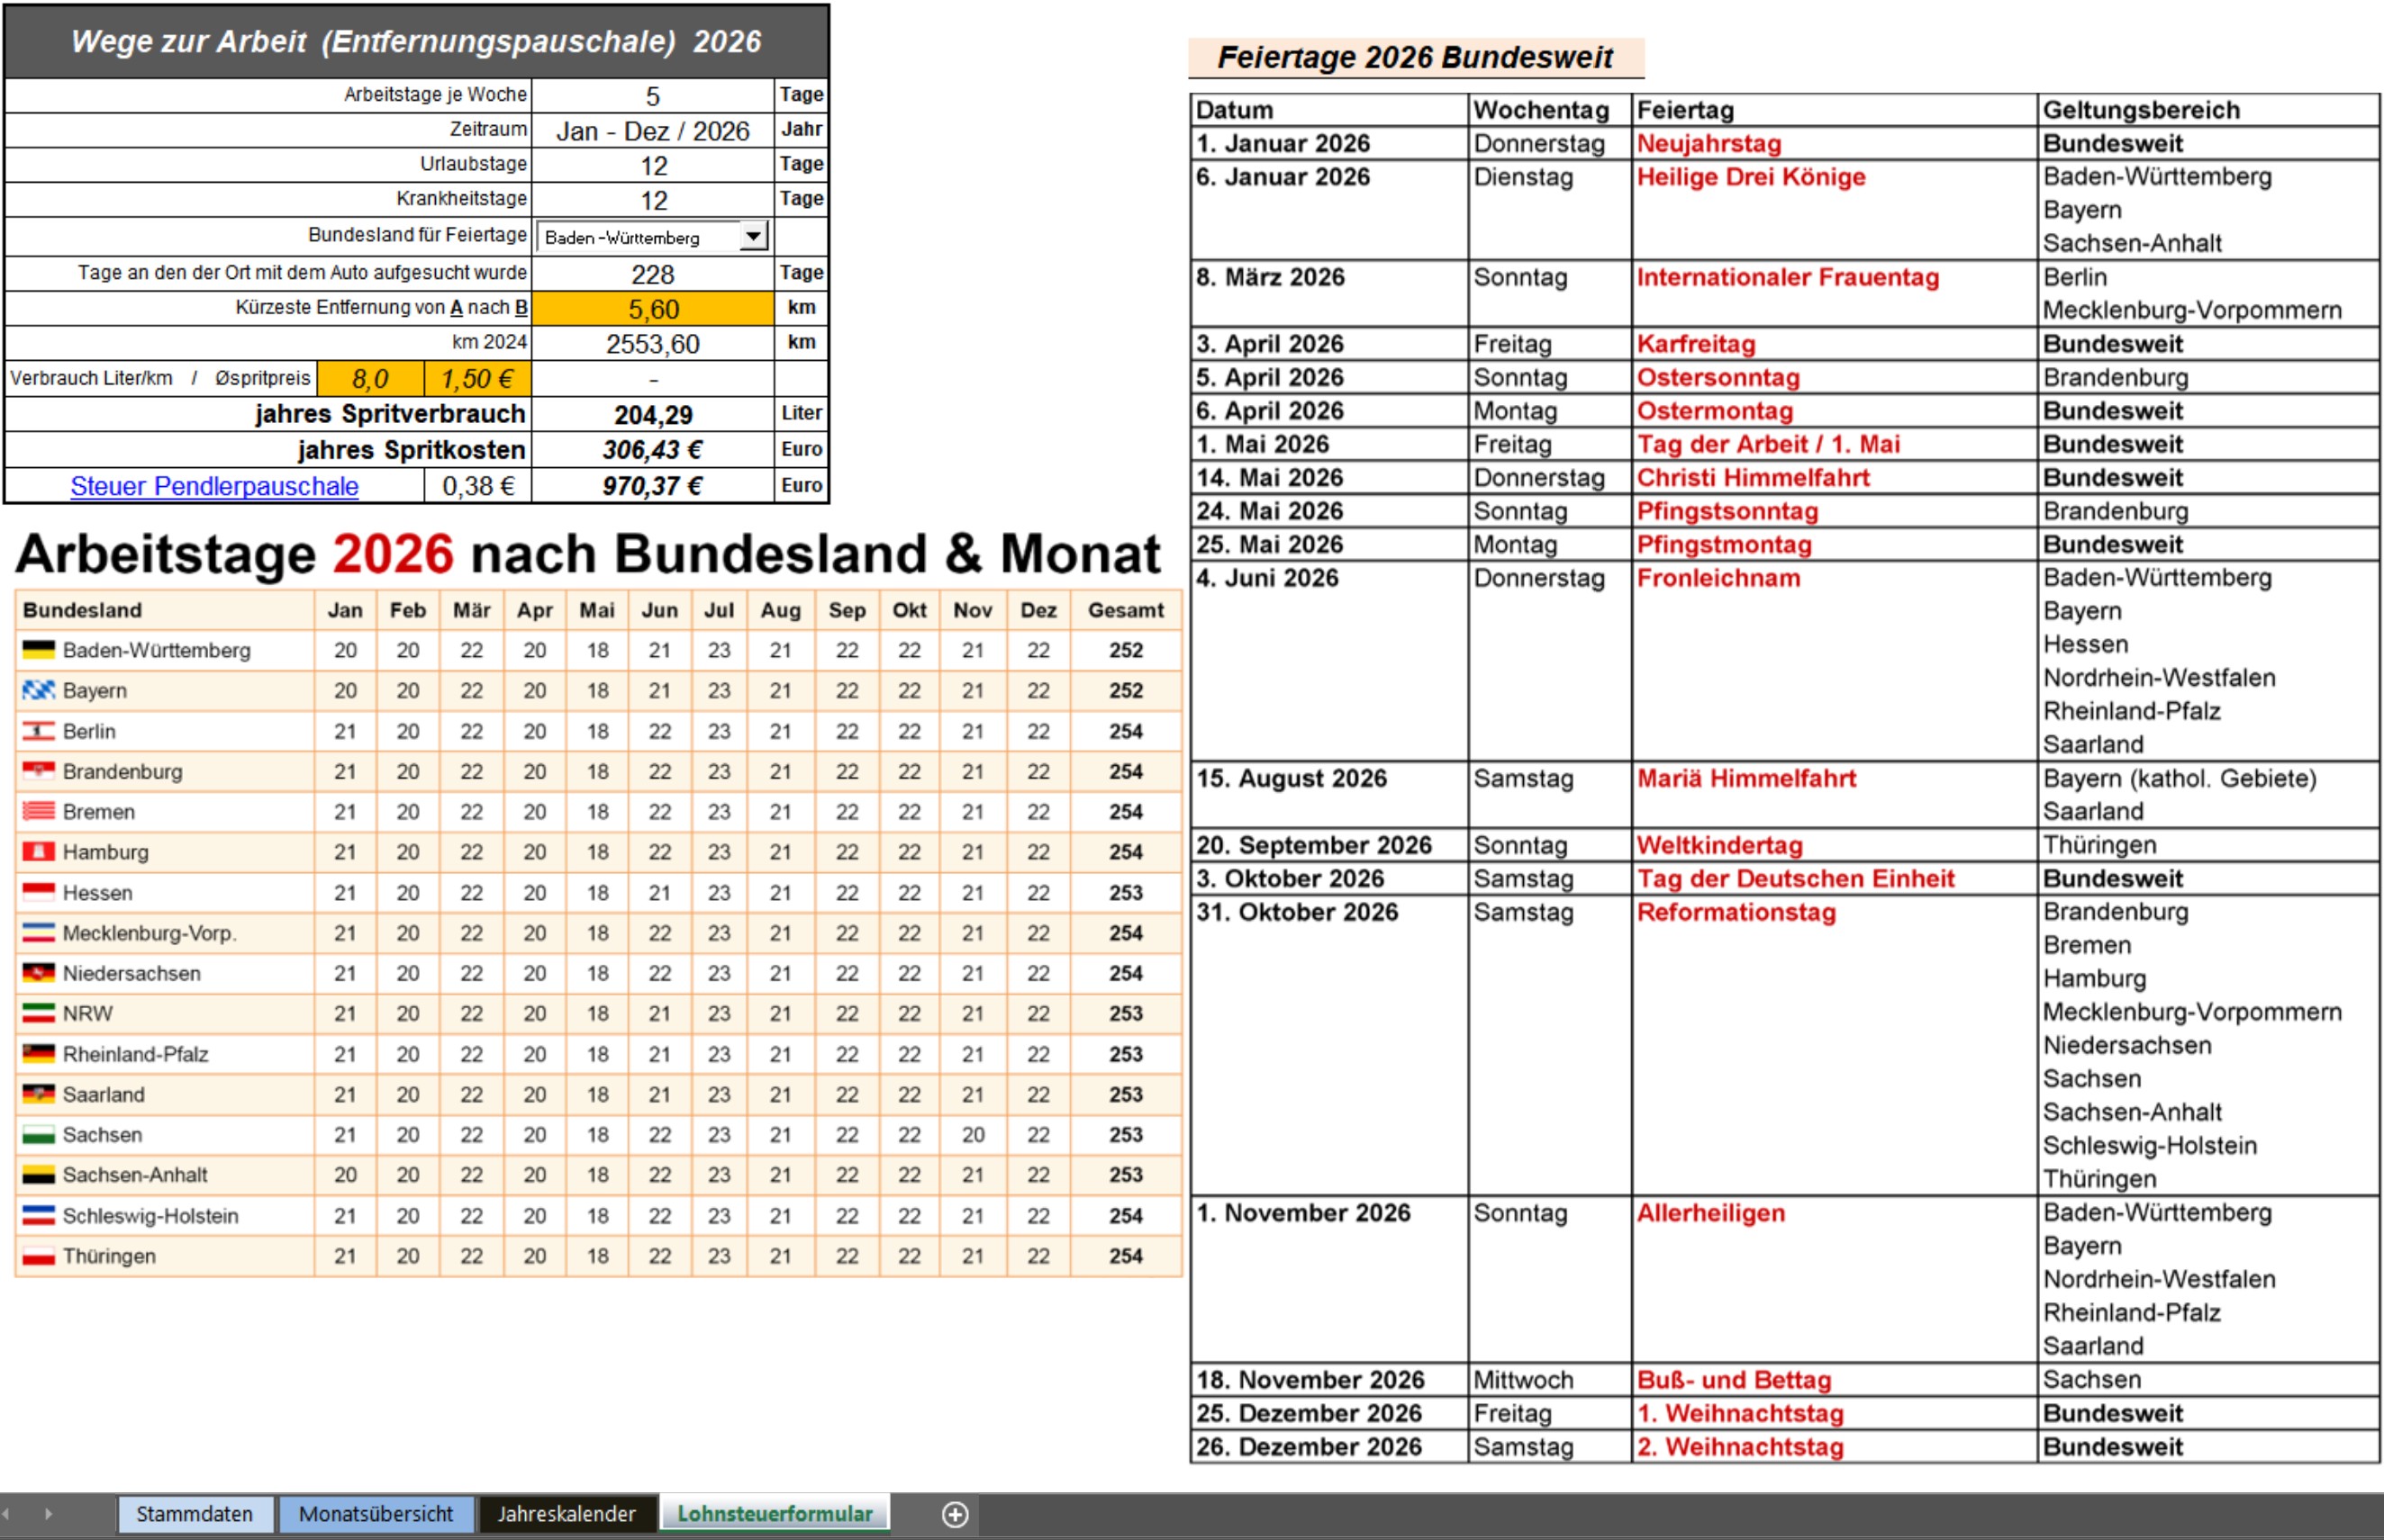Click the Berlin flag icon
This screenshot has height=1540, width=2384.
38,731
